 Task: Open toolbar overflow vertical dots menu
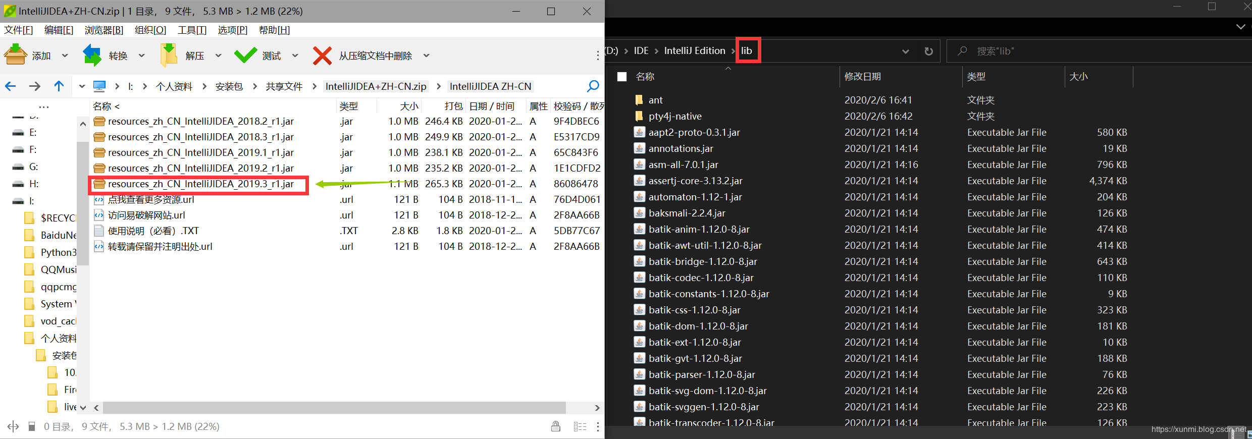[598, 56]
